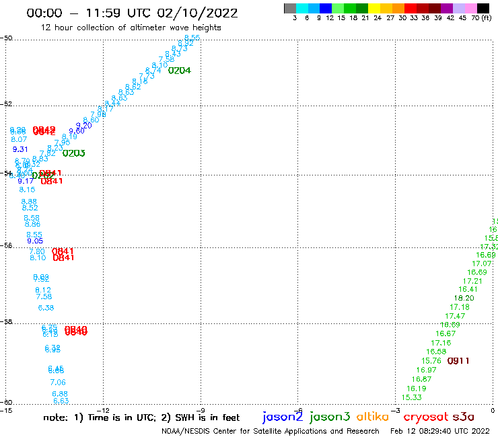Image resolution: width=498 pixels, height=437 pixels.
Task: Click the wave height value '7.80'
Action: (37, 251)
